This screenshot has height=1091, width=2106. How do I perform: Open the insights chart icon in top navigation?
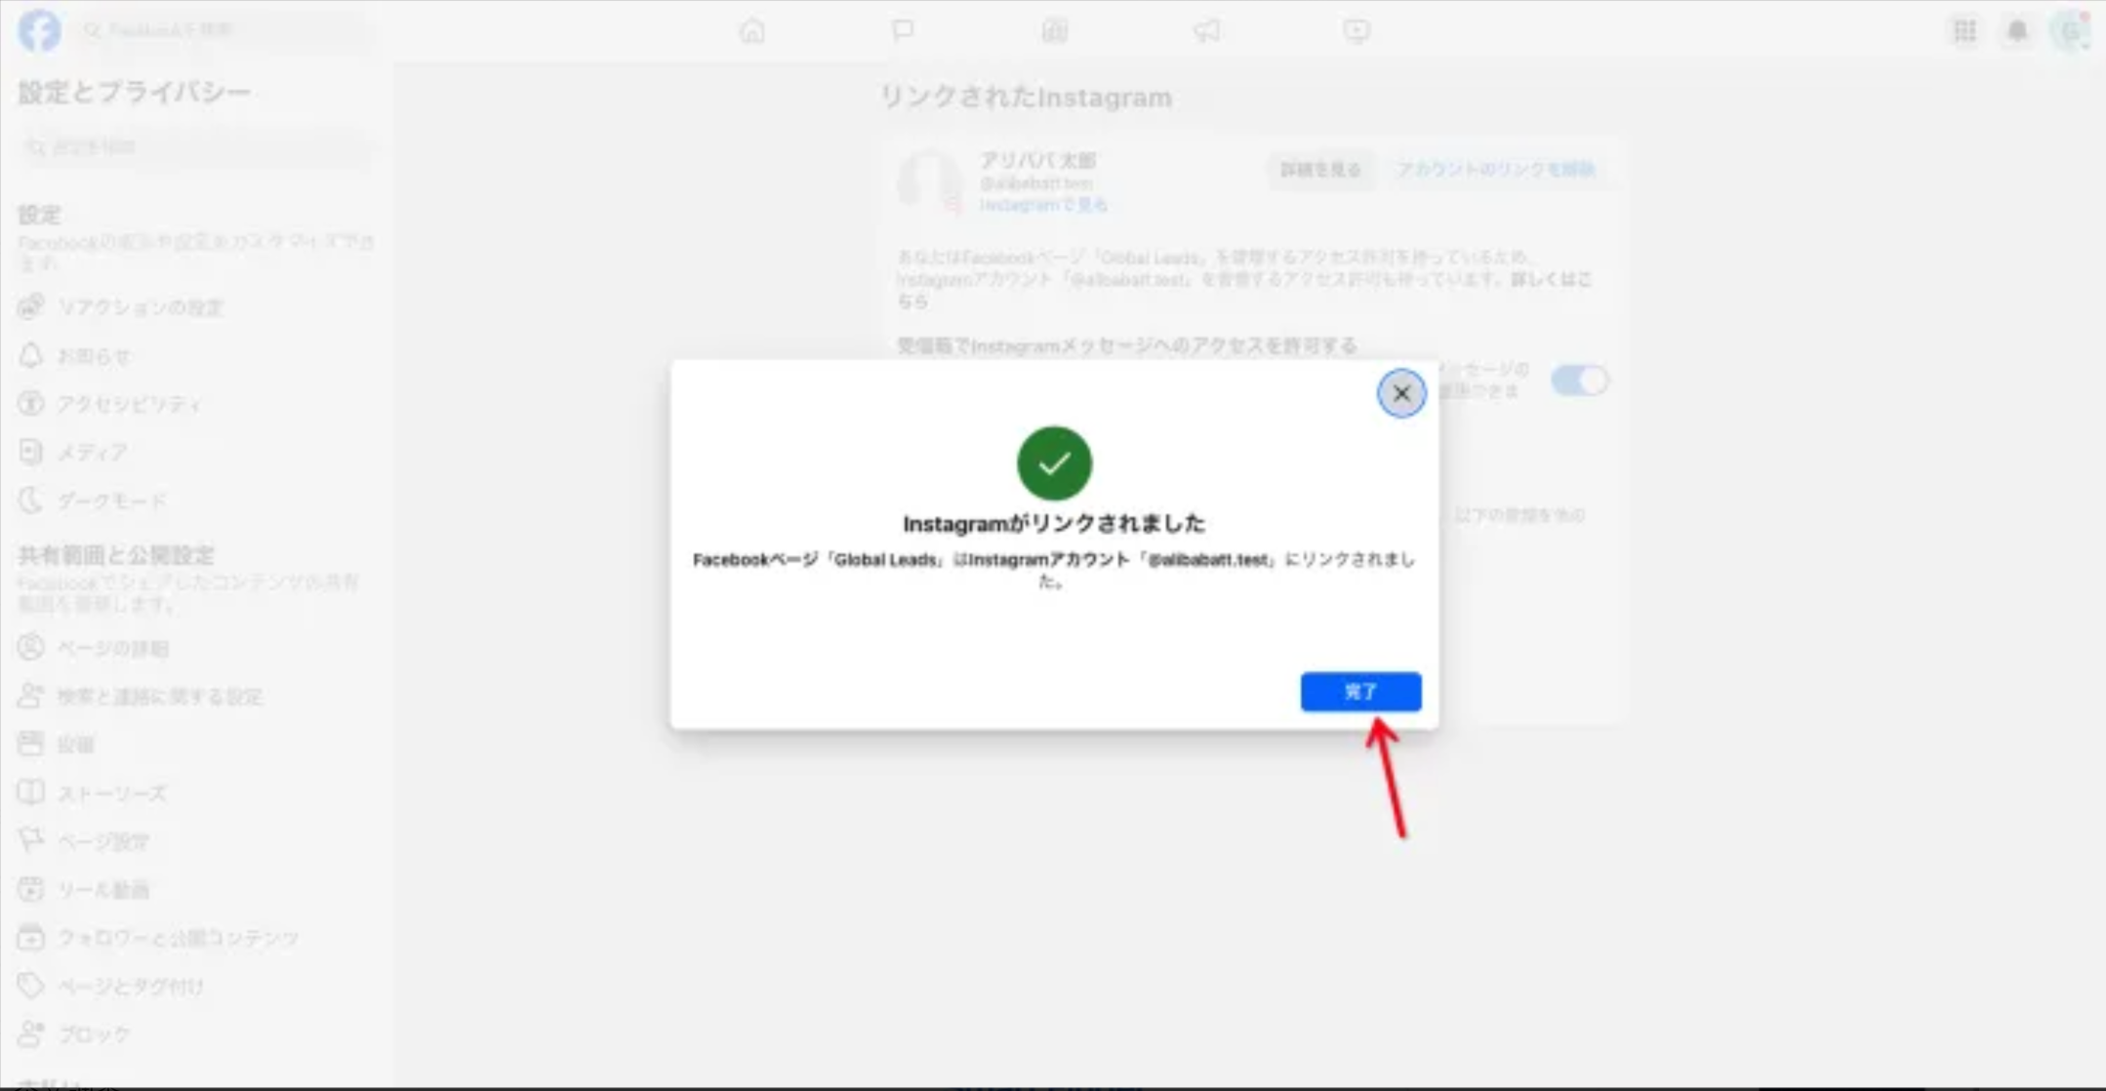point(1054,30)
